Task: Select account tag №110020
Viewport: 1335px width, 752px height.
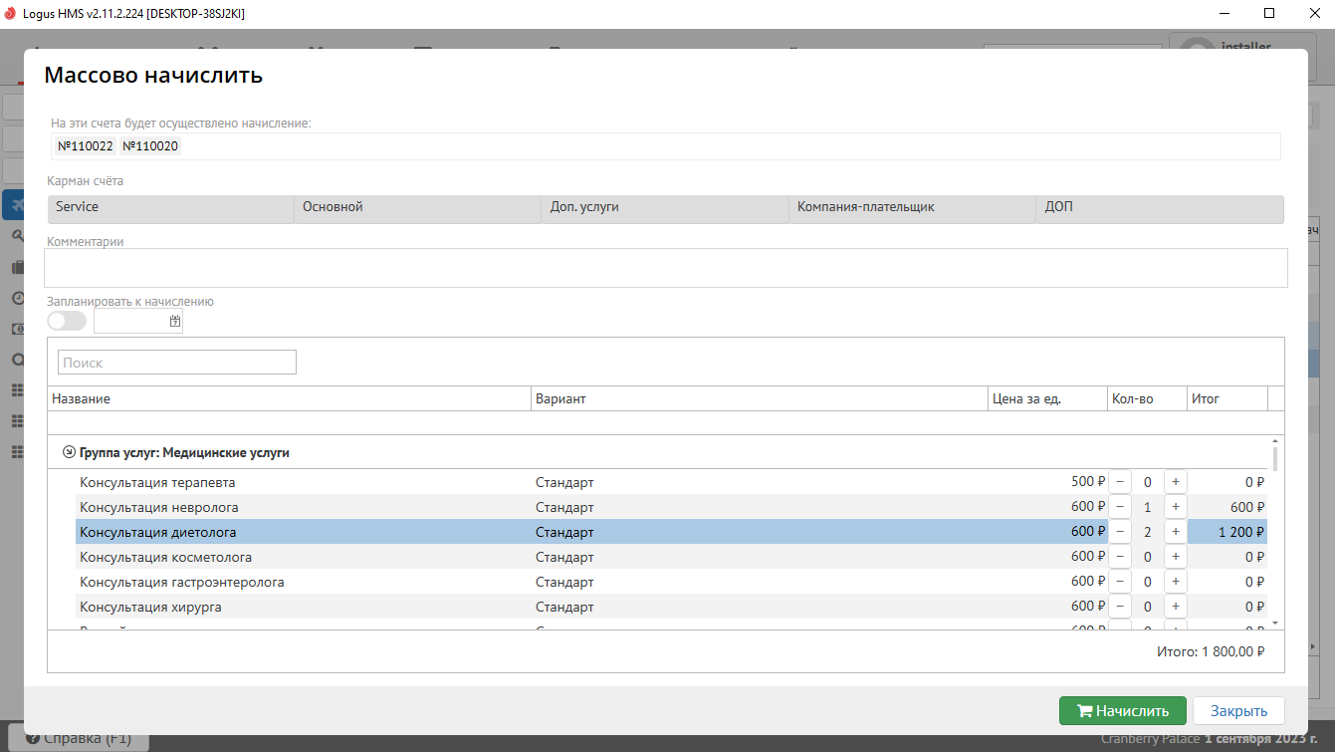Action: click(x=150, y=146)
